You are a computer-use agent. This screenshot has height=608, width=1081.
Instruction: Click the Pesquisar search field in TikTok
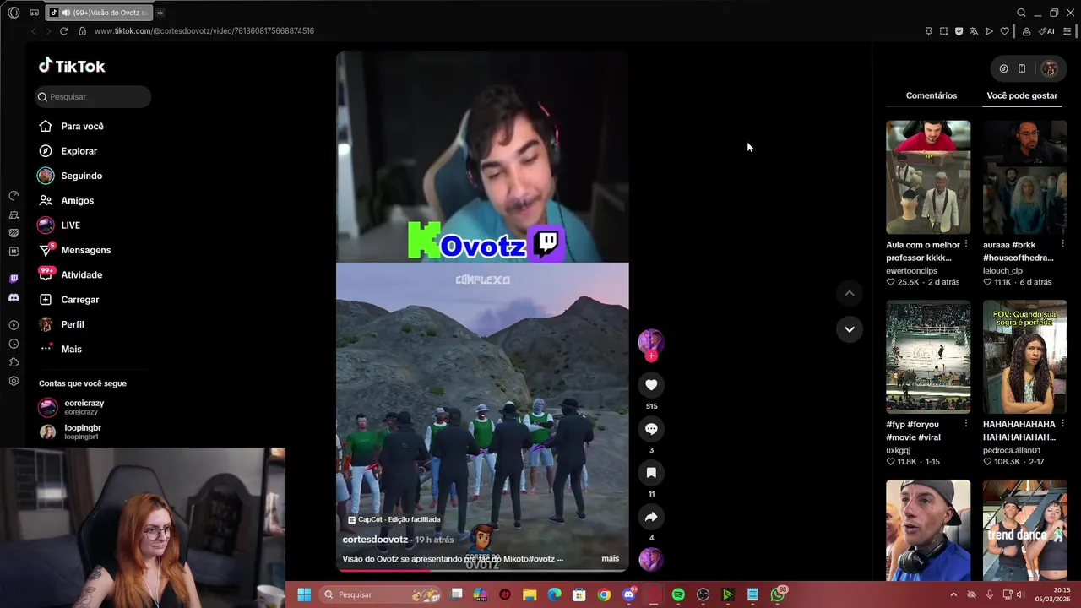[x=93, y=96]
